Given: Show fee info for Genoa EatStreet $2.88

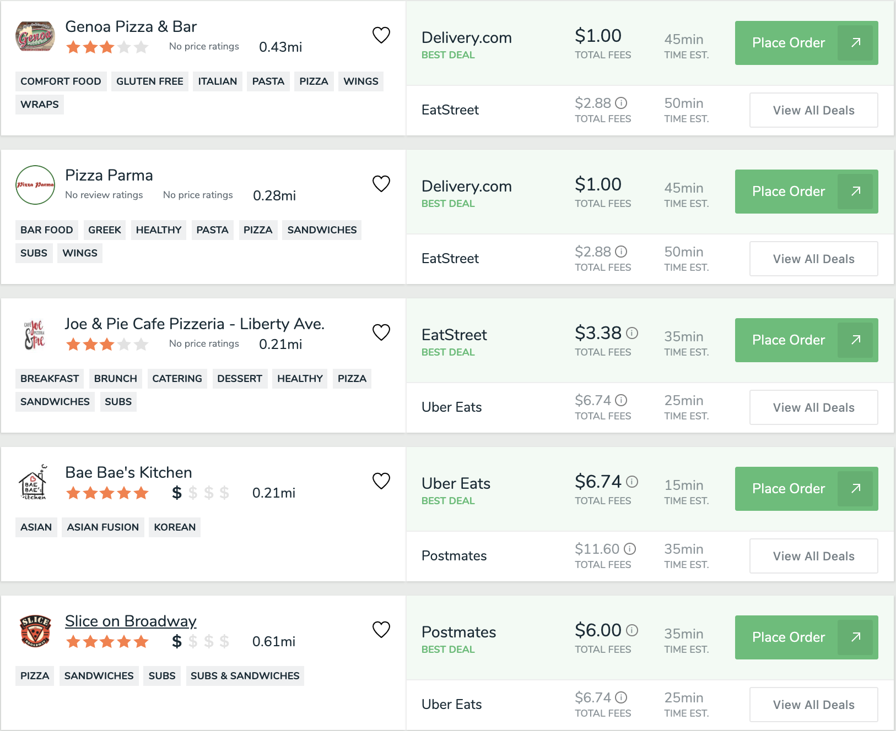Looking at the screenshot, I should click(621, 103).
